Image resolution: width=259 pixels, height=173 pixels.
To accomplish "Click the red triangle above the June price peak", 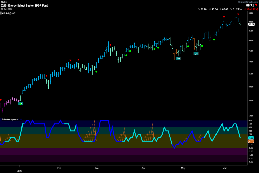I will pyautogui.click(x=238, y=14).
